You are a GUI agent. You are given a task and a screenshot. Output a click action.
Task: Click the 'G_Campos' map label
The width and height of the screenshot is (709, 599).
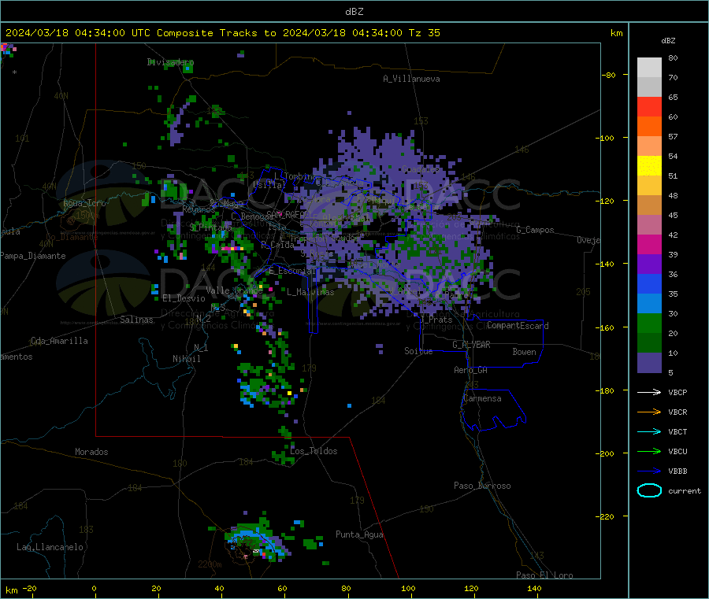coord(536,230)
